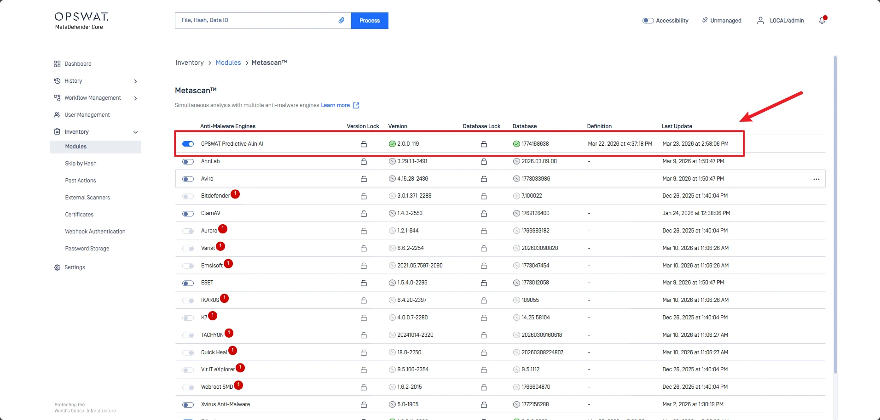Disable the OPSWAT Predictive Alin AI engine
This screenshot has height=420, width=880.
188,144
